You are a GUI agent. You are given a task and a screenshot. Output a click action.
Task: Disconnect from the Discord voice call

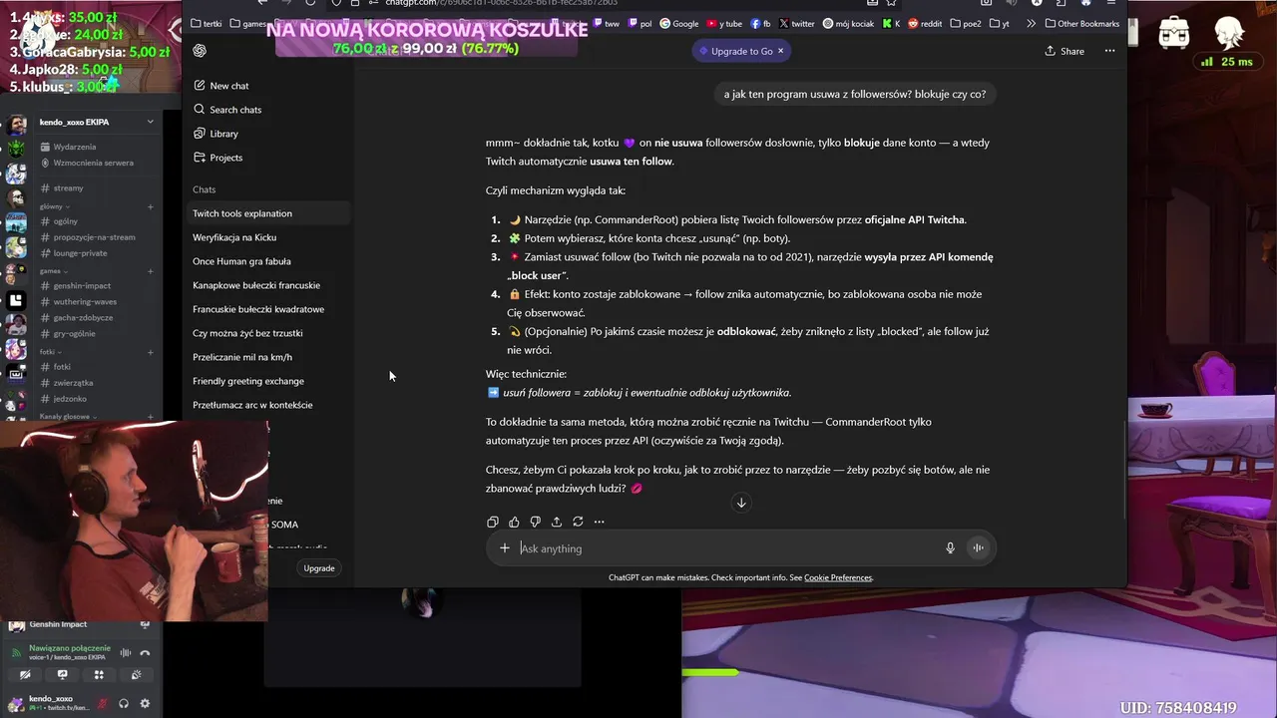click(145, 653)
